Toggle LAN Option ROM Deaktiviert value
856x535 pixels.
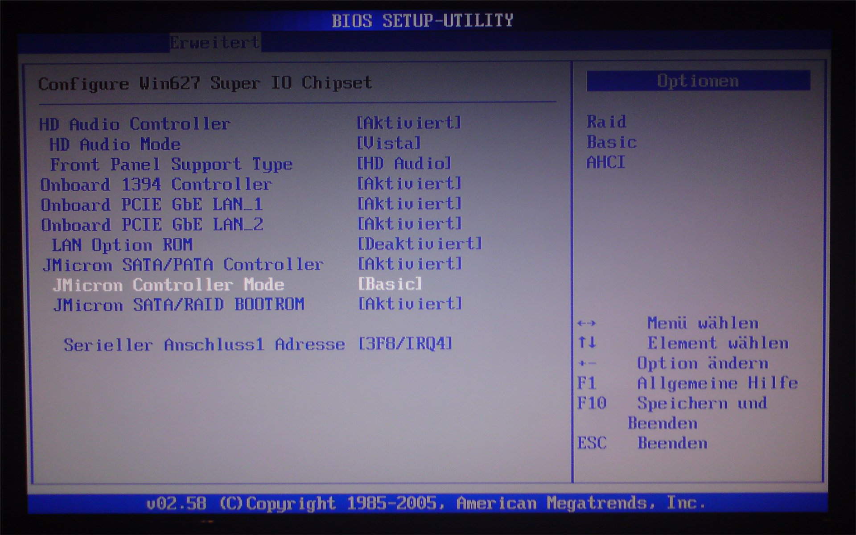coord(420,244)
